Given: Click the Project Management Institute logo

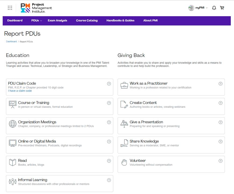Looking at the screenshot, I should (x=36, y=8).
